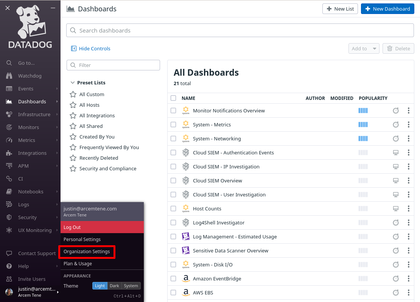The height and width of the screenshot is (302, 420).
Task: Open Plan & Usage in user menu
Action: 102,264
